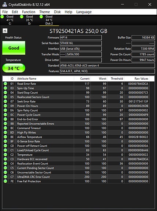157x211 pixels.
Task: Click green status dot of Free Fall Protection
Action: (5, 181)
